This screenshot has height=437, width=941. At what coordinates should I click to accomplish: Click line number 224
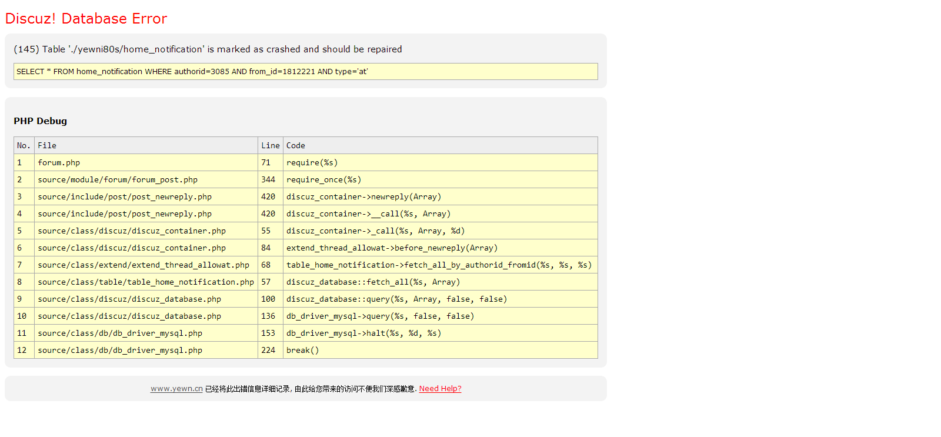[271, 350]
